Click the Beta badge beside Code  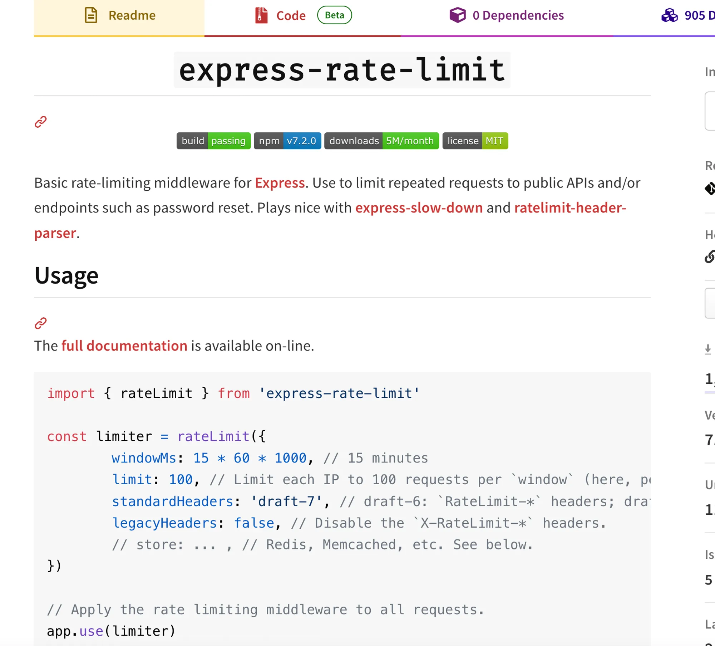pos(334,15)
